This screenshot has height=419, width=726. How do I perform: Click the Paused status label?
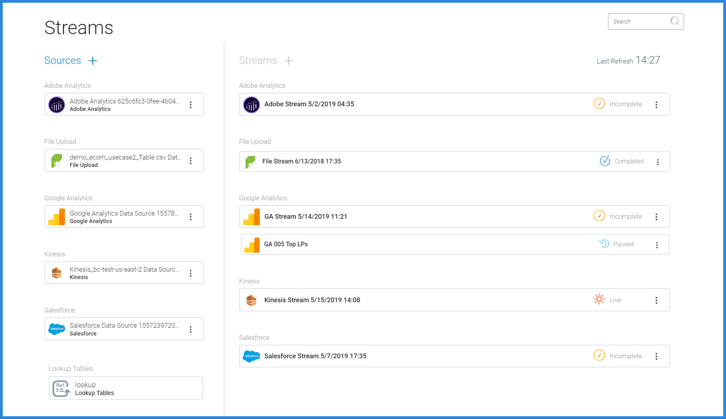tap(623, 244)
